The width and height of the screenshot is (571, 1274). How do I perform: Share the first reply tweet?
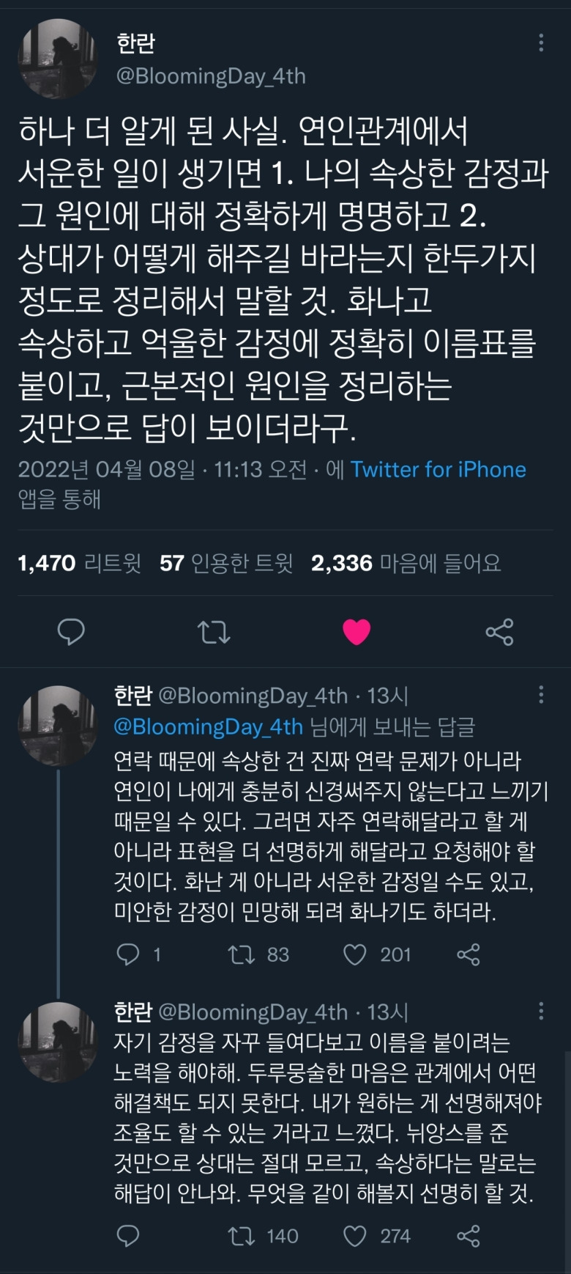(468, 954)
